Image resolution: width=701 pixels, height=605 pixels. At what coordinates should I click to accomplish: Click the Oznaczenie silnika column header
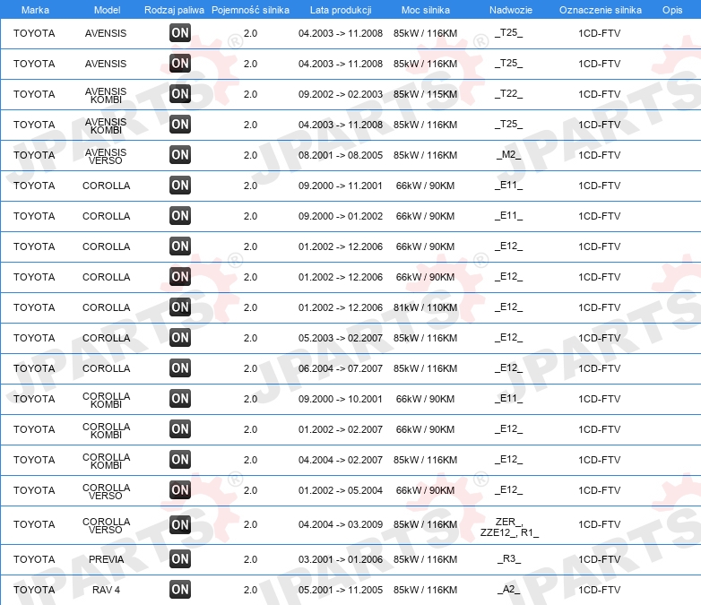point(600,10)
